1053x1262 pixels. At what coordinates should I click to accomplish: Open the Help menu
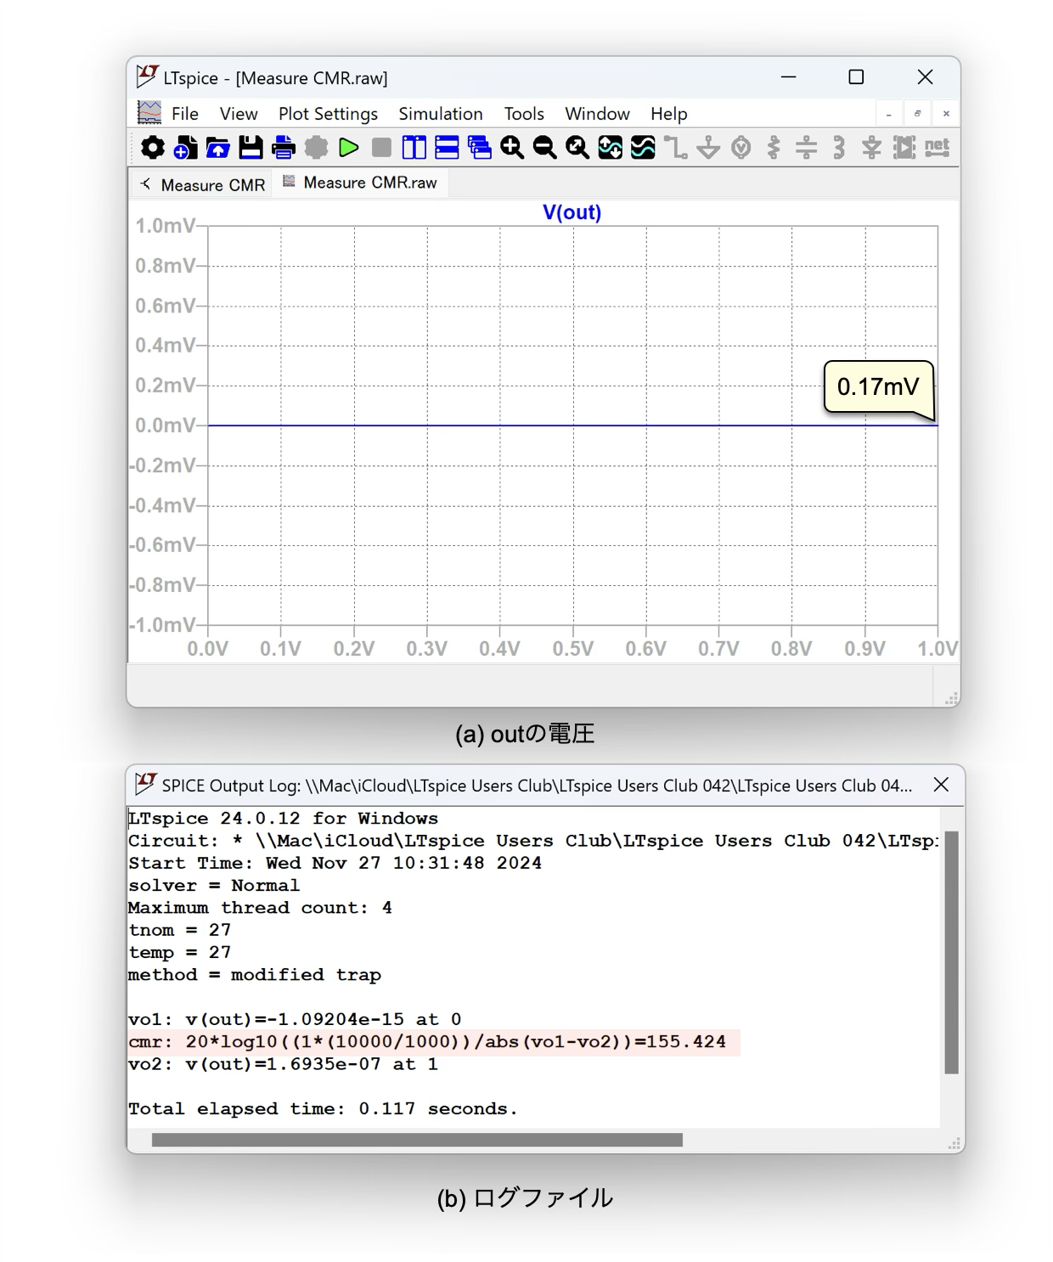pyautogui.click(x=668, y=114)
